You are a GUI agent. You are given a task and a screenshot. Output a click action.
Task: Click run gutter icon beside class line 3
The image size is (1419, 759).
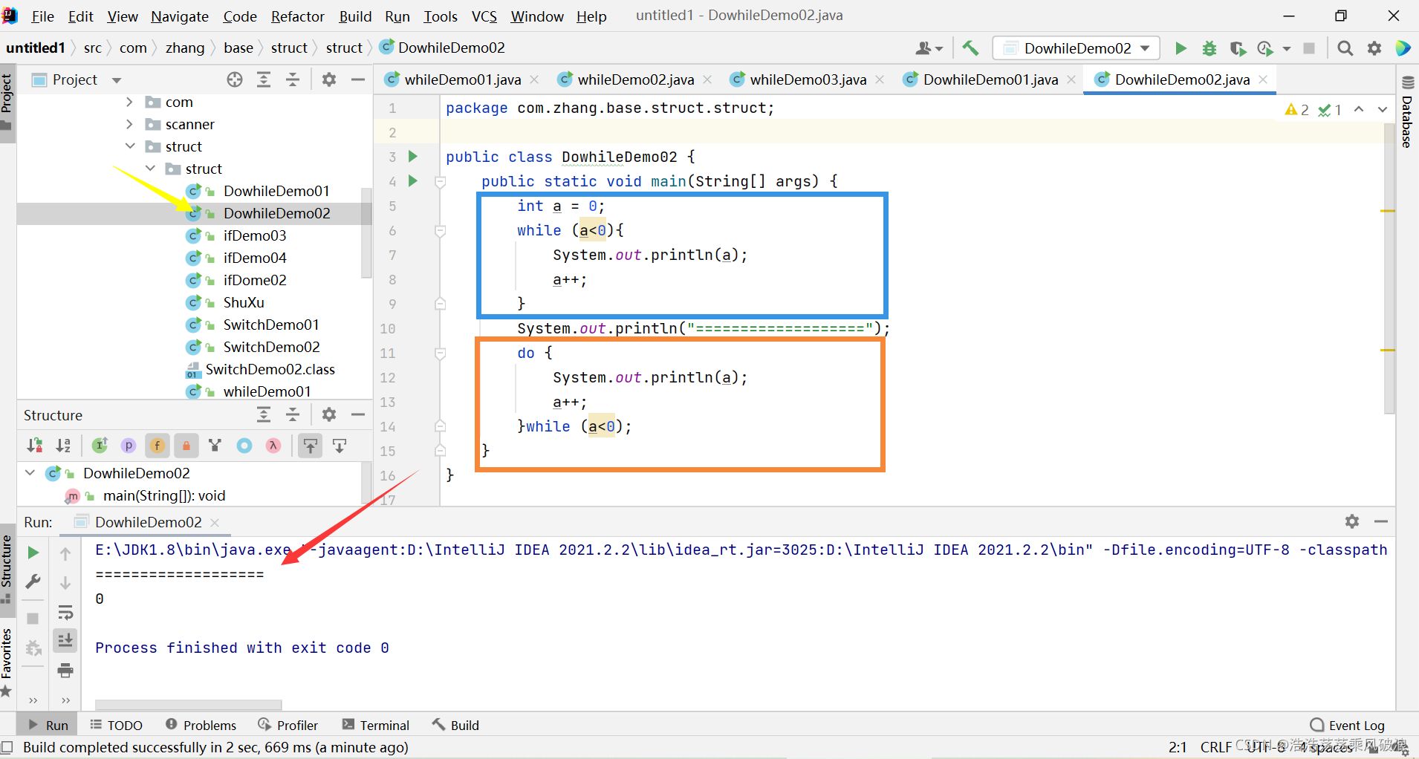[413, 157]
